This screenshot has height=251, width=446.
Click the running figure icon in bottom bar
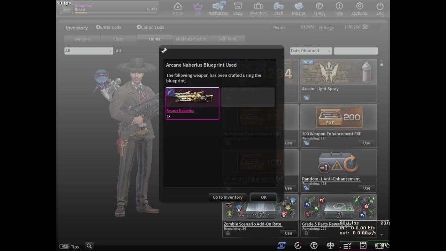[x=314, y=246]
